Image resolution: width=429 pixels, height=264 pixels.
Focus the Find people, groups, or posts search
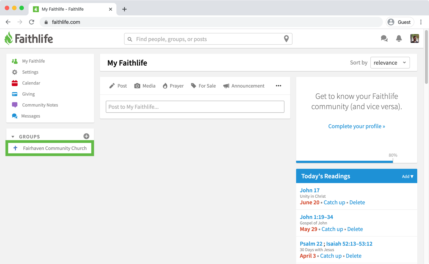pos(208,39)
